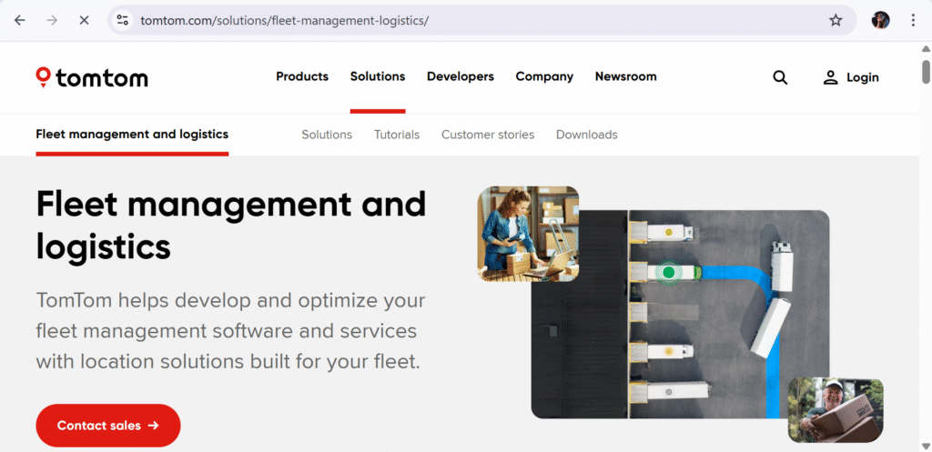Open the Solutions menu

tap(378, 76)
